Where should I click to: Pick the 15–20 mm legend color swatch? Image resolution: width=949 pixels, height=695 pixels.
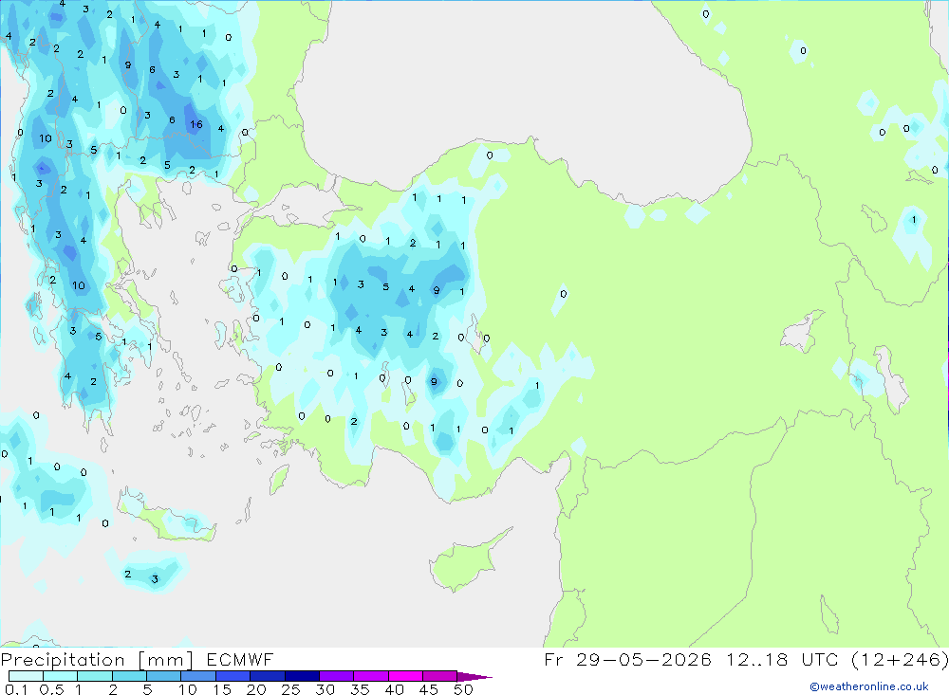(x=233, y=676)
